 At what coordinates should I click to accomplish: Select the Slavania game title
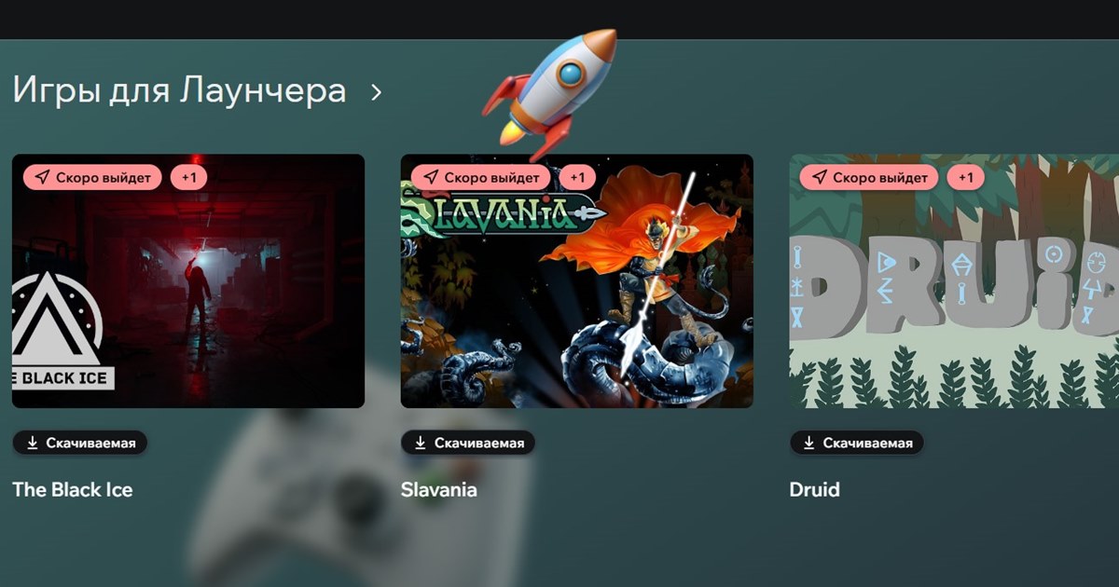439,489
